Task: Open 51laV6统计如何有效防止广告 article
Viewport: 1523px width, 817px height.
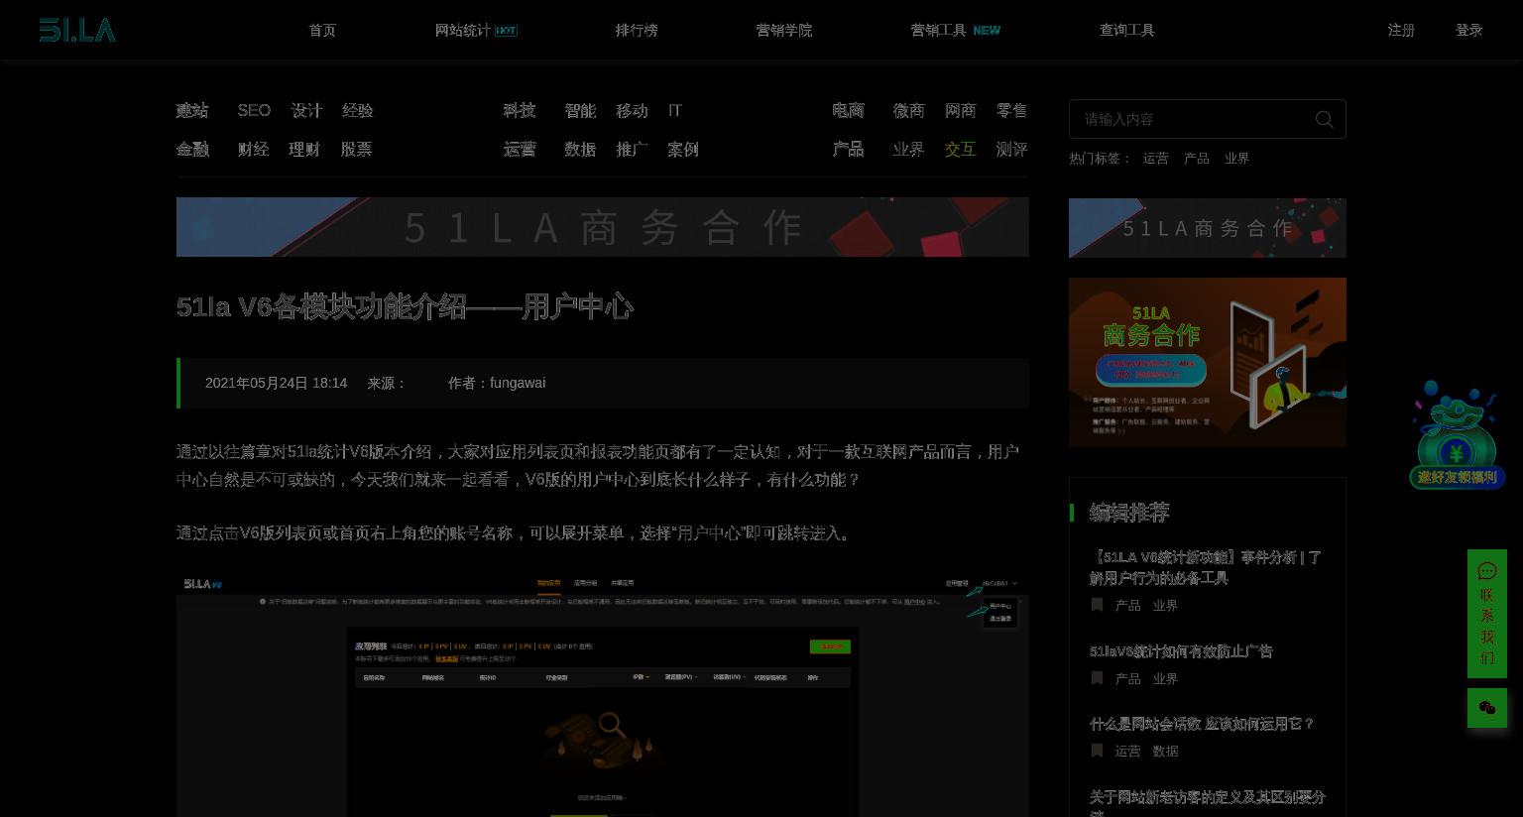Action: [1181, 651]
